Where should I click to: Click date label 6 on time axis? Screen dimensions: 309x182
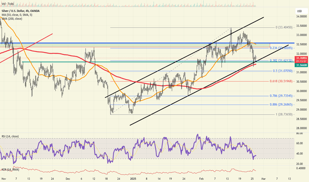81,179
